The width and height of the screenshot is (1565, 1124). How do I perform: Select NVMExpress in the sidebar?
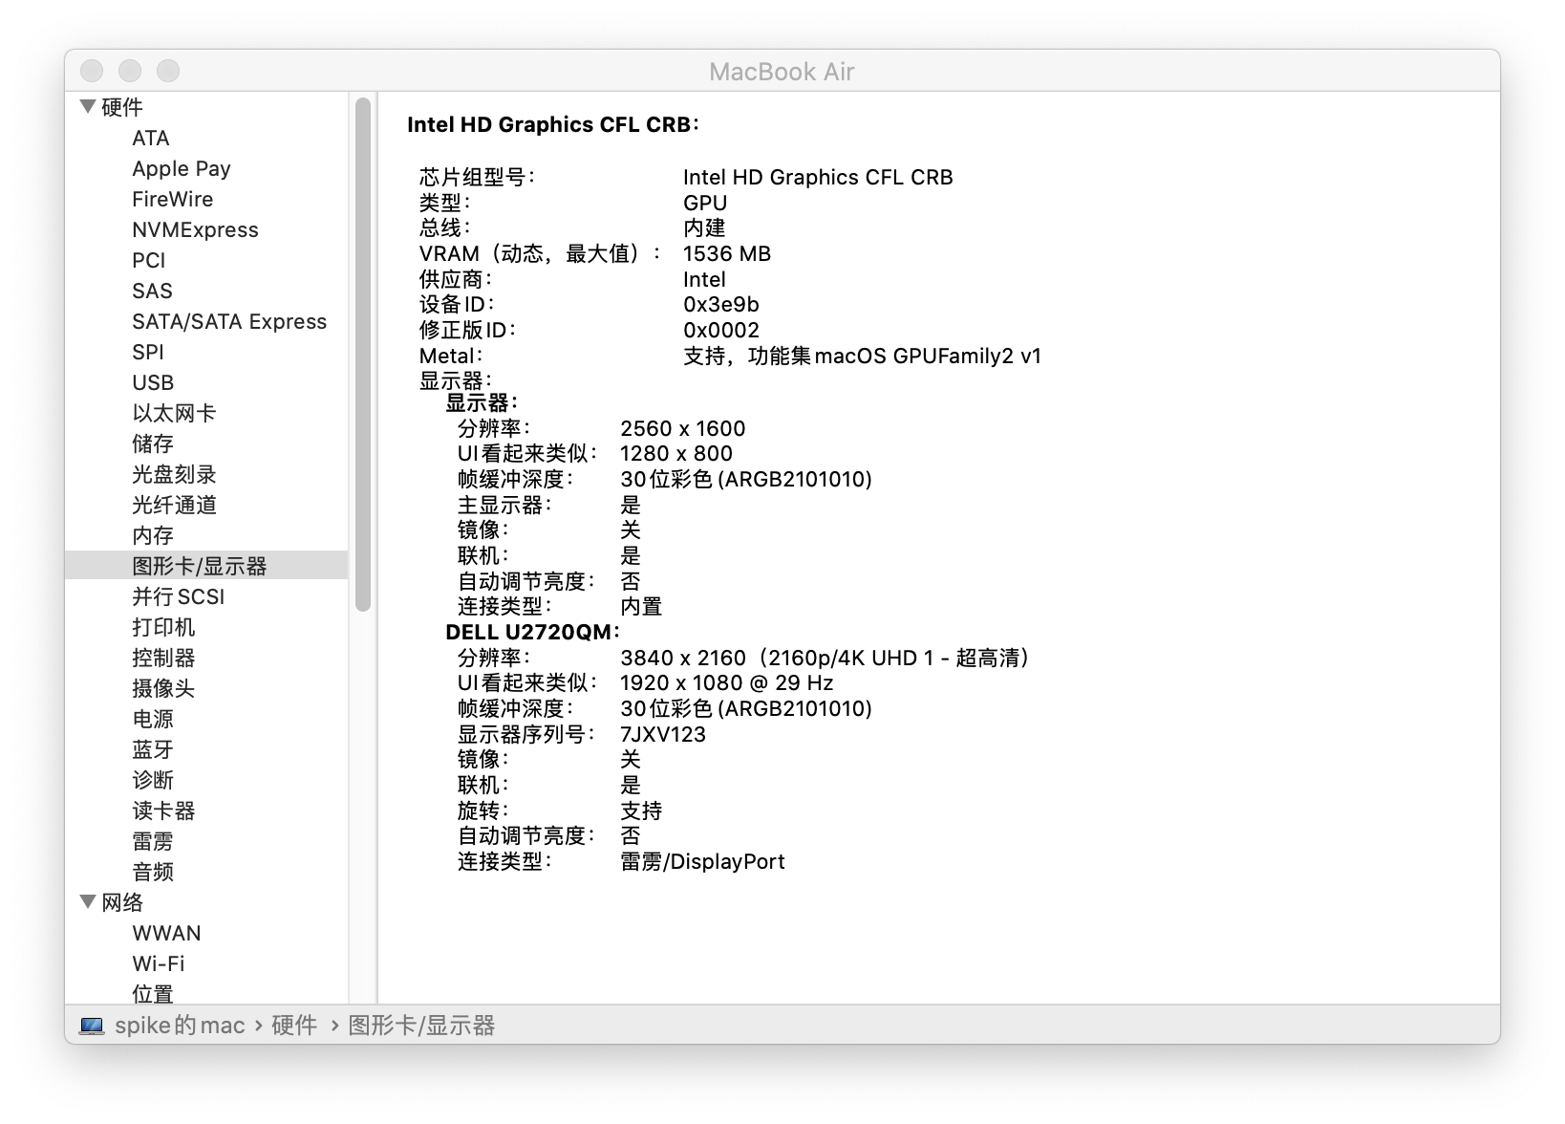195,229
